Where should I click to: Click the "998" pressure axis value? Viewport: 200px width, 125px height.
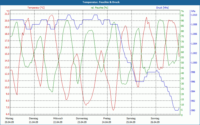(x=193, y=72)
